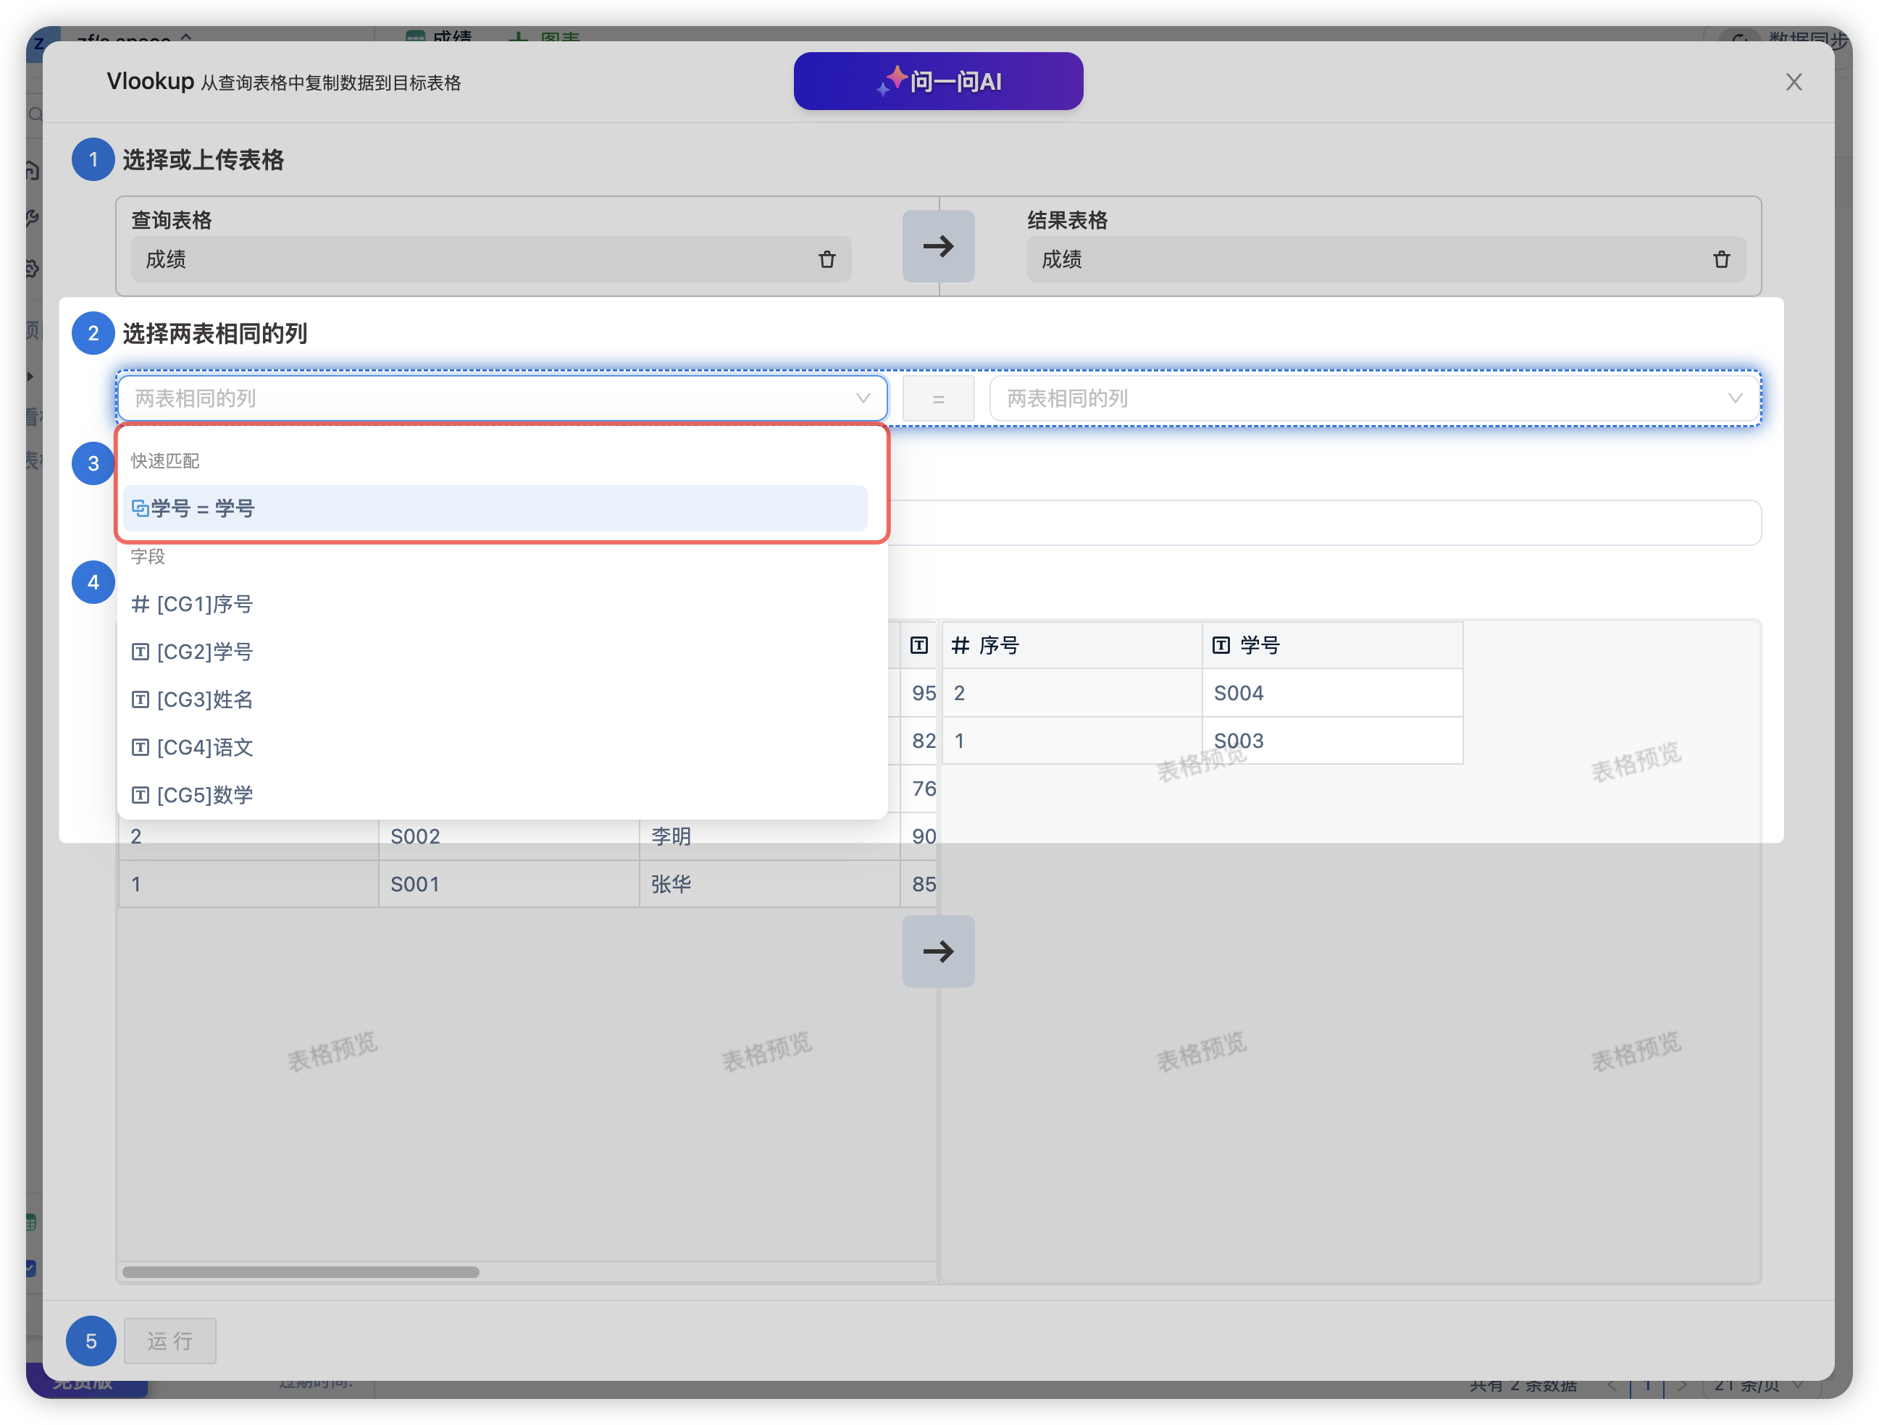Click the arrow between 查询表格 and 结果表格
The height and width of the screenshot is (1425, 1879).
[x=938, y=246]
